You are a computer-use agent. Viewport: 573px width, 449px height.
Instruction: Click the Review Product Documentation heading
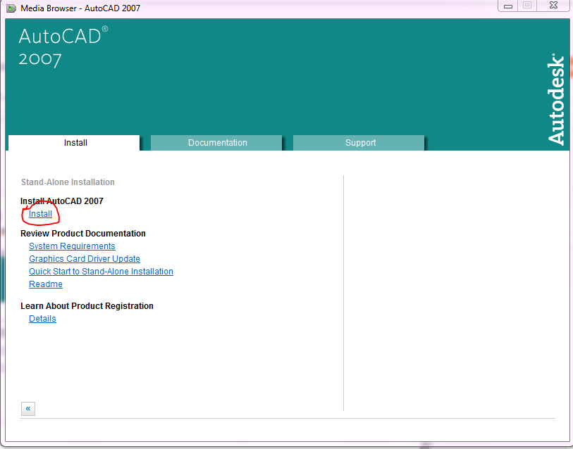82,233
